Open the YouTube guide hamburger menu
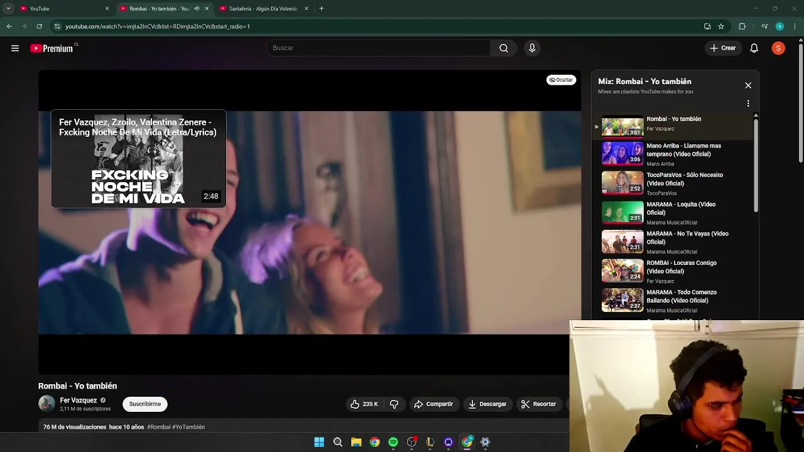Viewport: 804px width, 452px height. (15, 48)
